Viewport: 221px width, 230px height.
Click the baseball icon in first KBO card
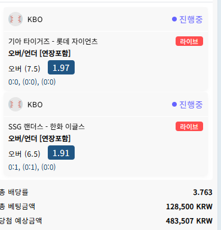[x=16, y=19]
